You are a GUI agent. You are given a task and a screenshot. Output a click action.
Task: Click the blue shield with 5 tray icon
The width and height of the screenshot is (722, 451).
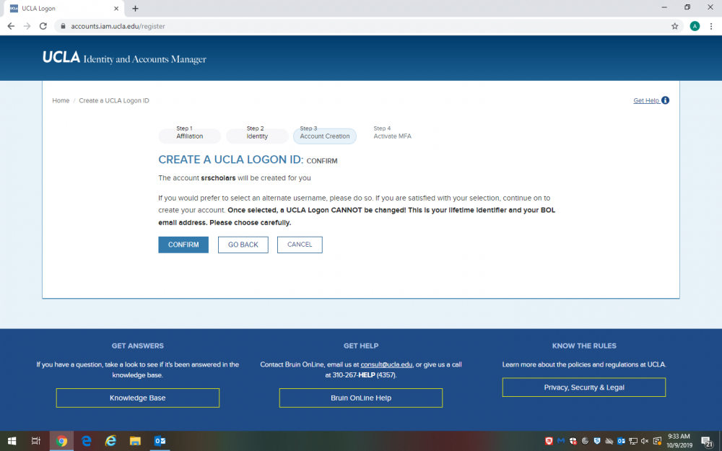[x=597, y=441]
